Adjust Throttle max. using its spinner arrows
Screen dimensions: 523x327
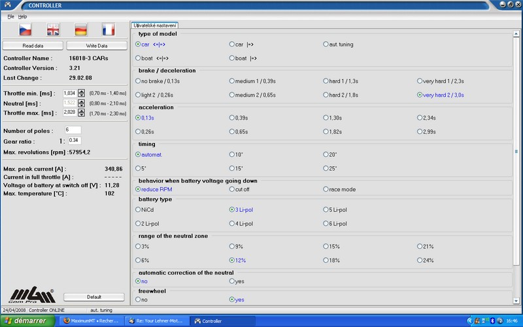tap(82, 112)
